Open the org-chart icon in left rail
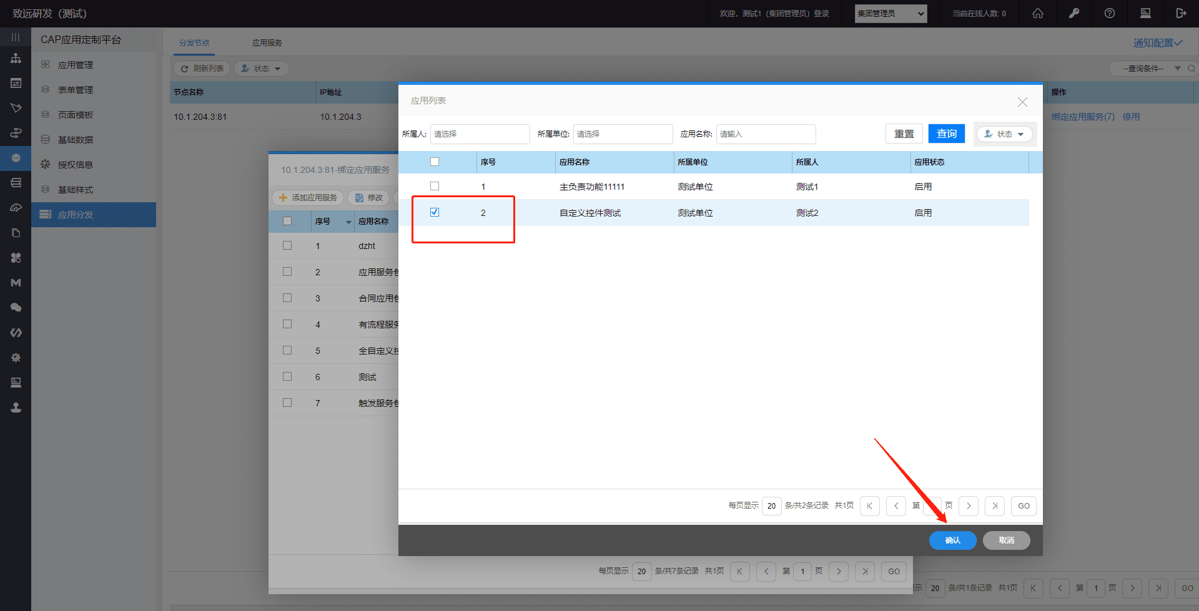Viewport: 1199px width, 611px height. pos(16,58)
